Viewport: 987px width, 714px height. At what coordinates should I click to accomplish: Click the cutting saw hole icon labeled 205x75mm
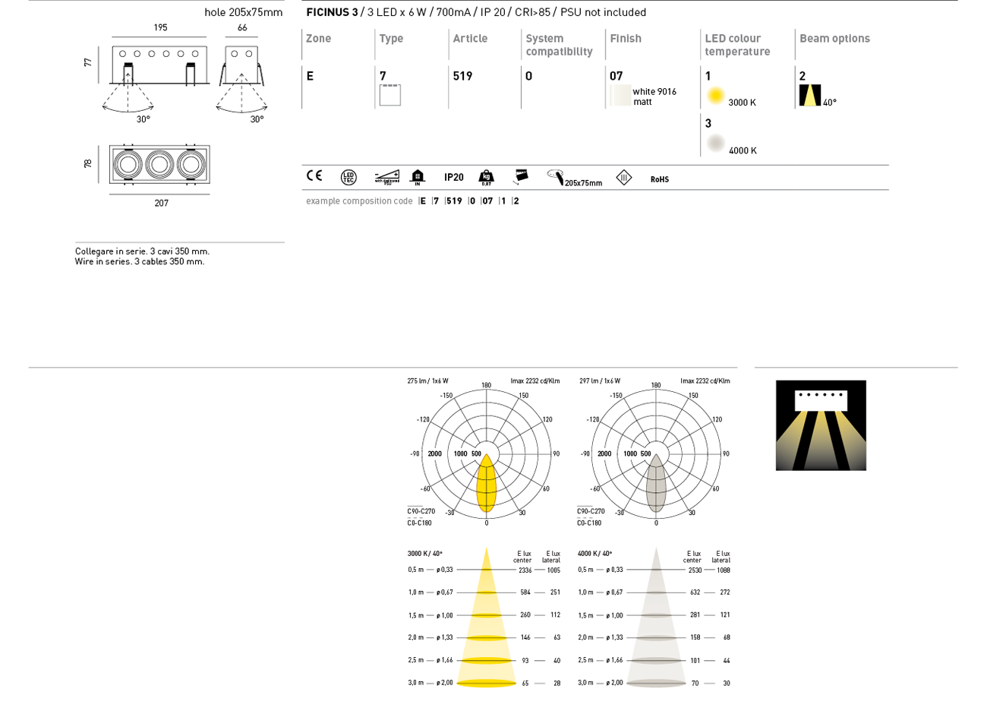(574, 178)
